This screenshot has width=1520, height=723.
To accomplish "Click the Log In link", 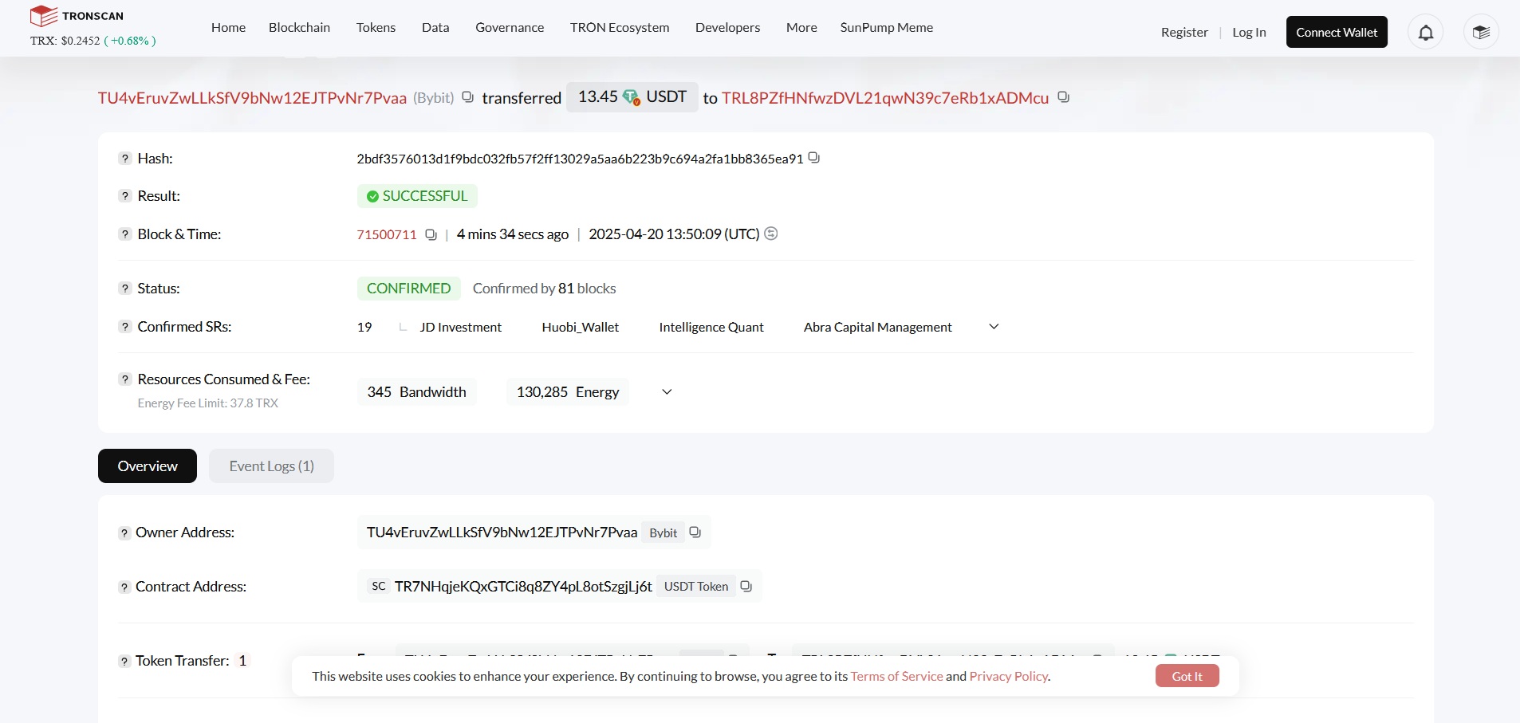I will [1249, 33].
